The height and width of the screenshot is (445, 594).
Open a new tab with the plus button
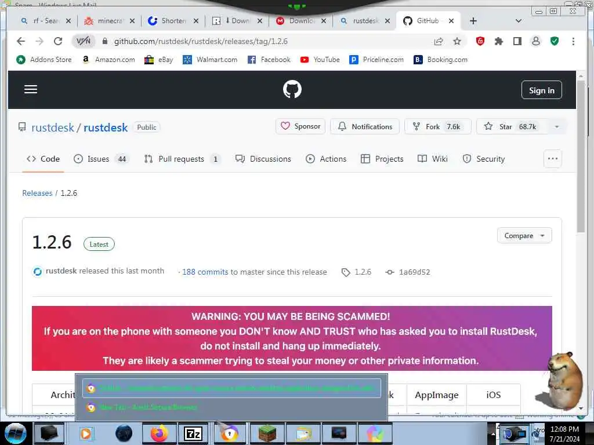coord(473,21)
